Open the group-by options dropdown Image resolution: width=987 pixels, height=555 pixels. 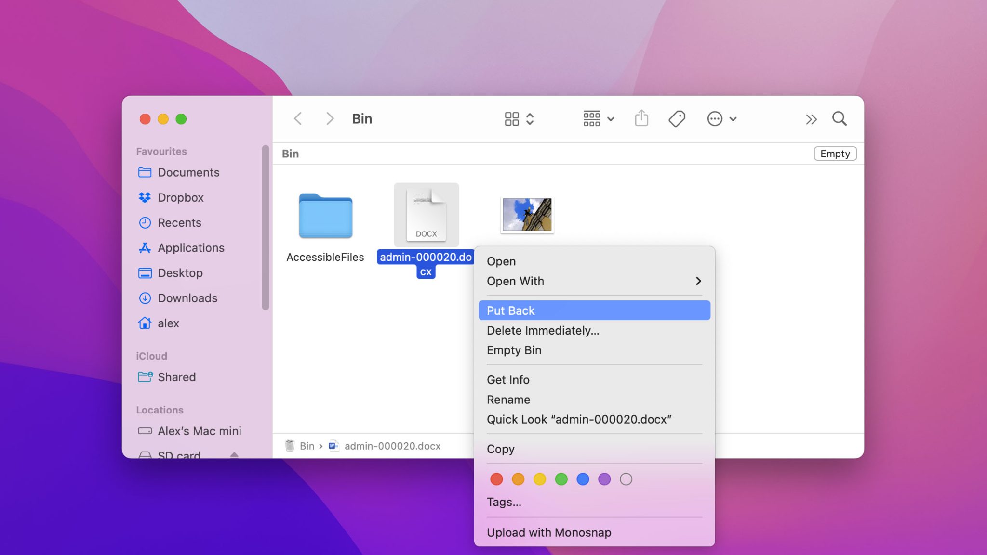(599, 118)
